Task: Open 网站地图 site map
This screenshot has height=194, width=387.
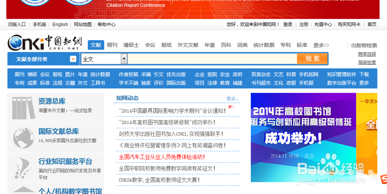Action: 83,24
